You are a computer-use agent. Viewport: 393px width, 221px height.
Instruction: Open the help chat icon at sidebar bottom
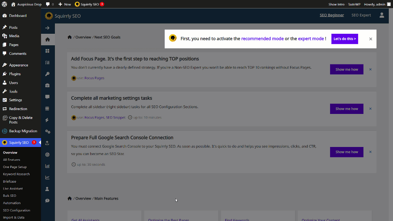47,200
